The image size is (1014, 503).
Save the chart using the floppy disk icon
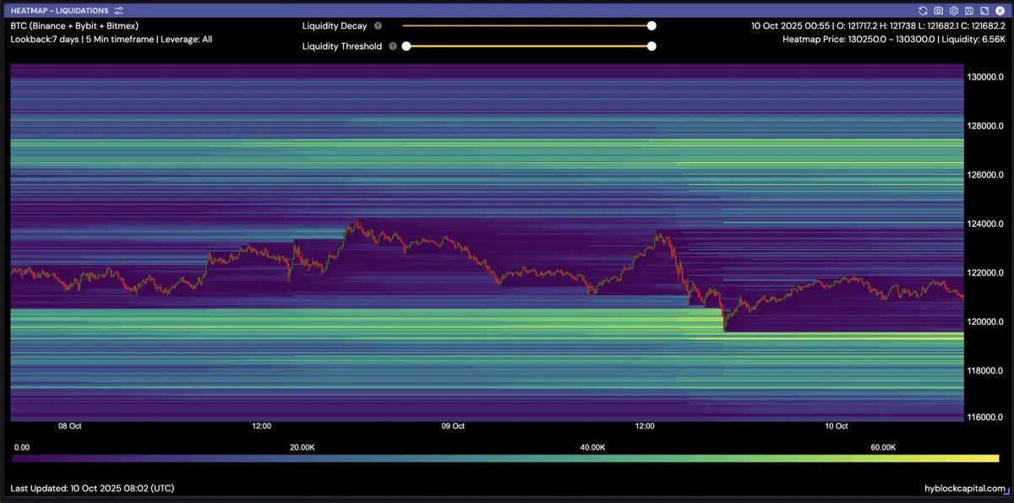point(968,10)
